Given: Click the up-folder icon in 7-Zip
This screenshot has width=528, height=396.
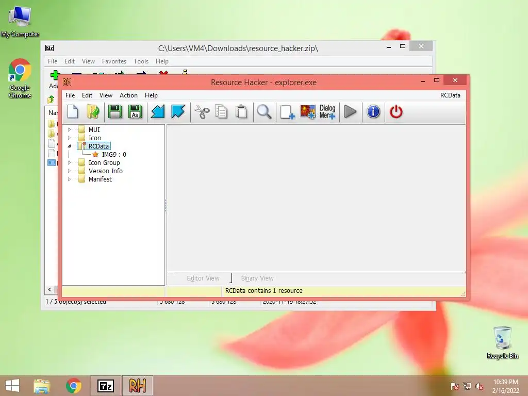Looking at the screenshot, I should click(51, 100).
